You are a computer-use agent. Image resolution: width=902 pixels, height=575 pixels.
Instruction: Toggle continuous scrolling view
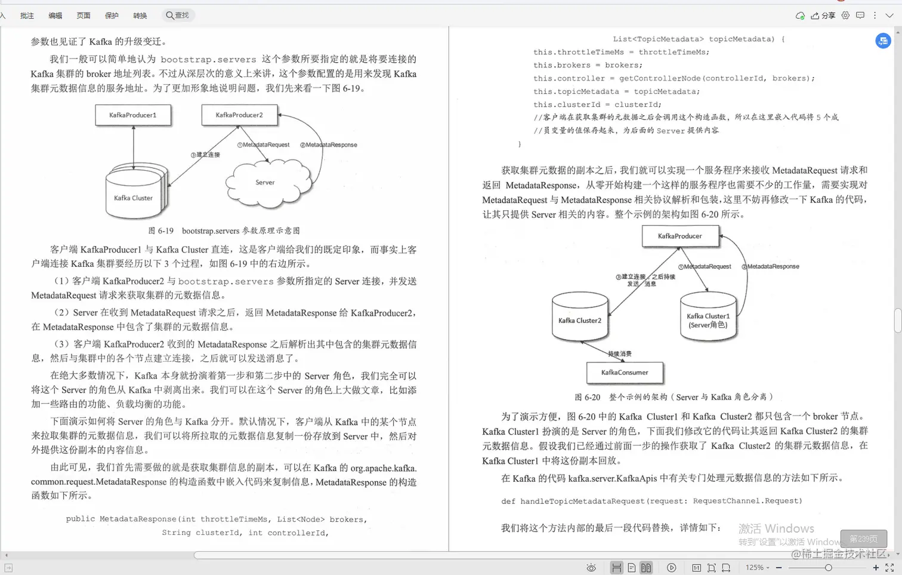pos(617,567)
